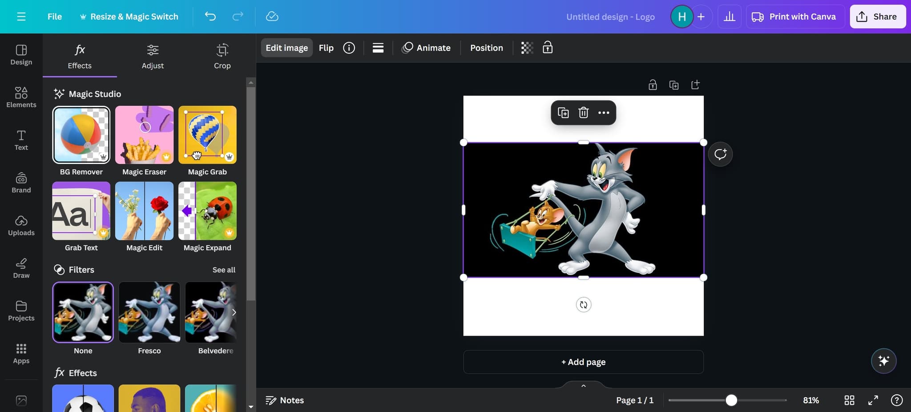
Task: Switch to the Adjust tab
Action: (153, 56)
